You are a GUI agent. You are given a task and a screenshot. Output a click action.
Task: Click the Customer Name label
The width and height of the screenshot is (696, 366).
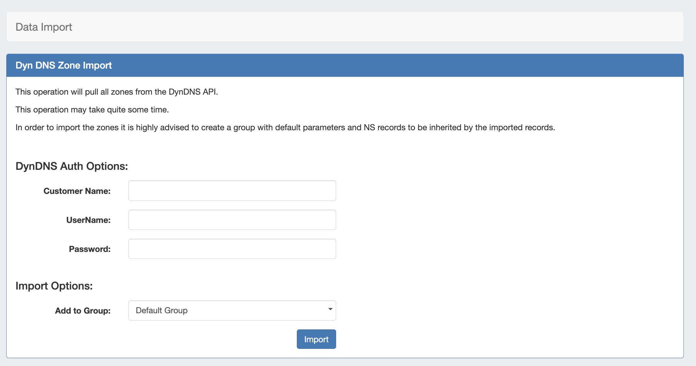(77, 191)
